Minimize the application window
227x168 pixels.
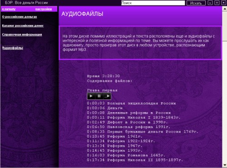click(x=210, y=3)
